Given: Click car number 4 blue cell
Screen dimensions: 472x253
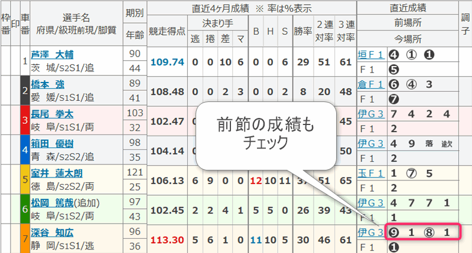Looking at the screenshot, I should [25, 150].
